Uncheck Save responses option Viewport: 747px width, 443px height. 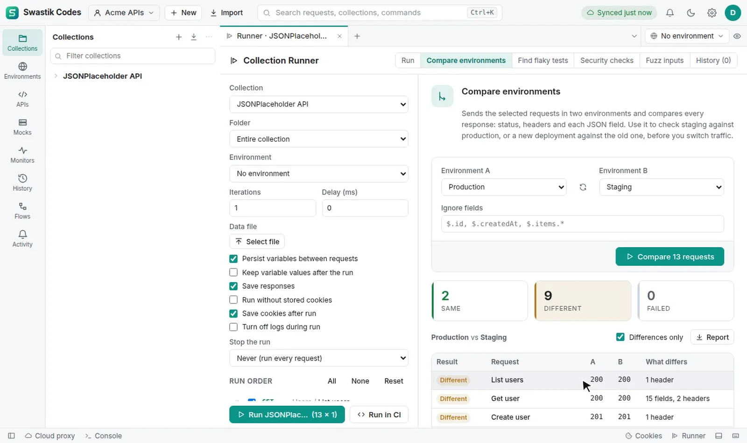(233, 286)
